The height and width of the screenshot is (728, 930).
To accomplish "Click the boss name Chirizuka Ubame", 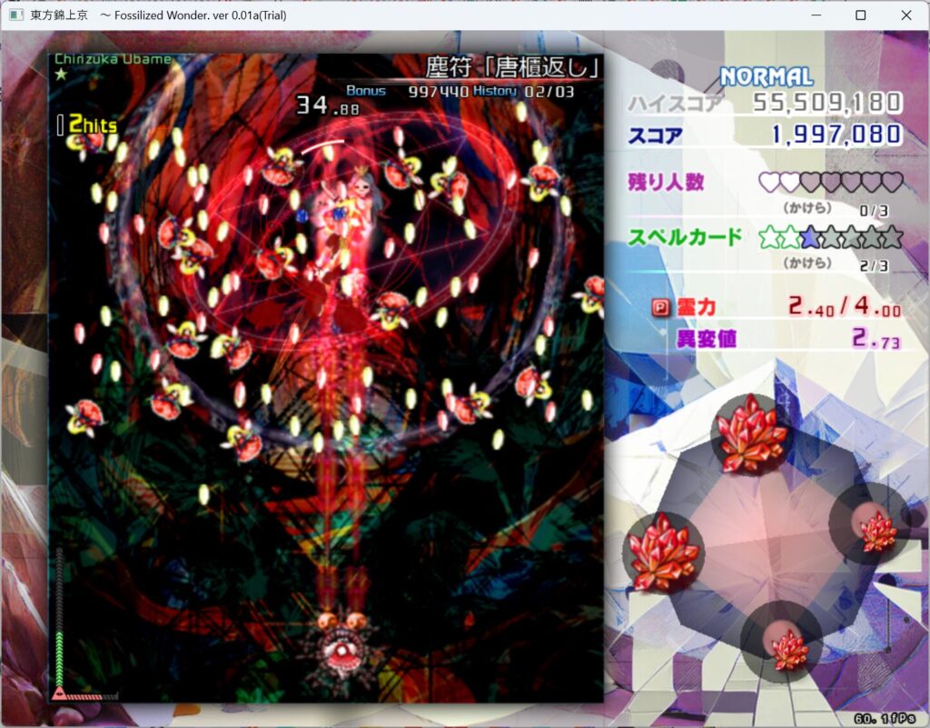I will tap(113, 59).
